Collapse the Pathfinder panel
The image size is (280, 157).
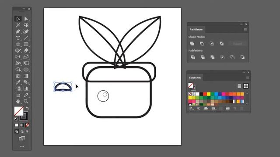pos(241,24)
